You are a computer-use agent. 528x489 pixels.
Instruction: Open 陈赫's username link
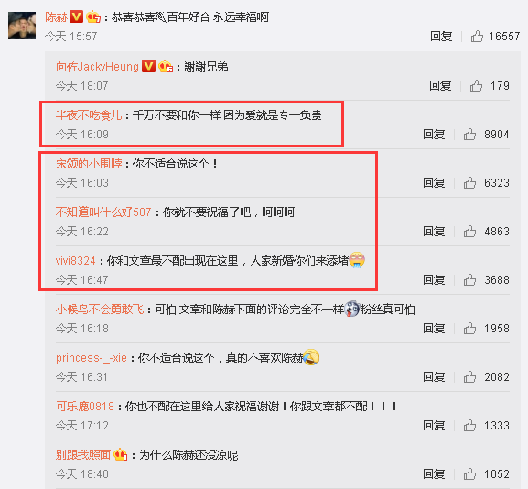57,16
